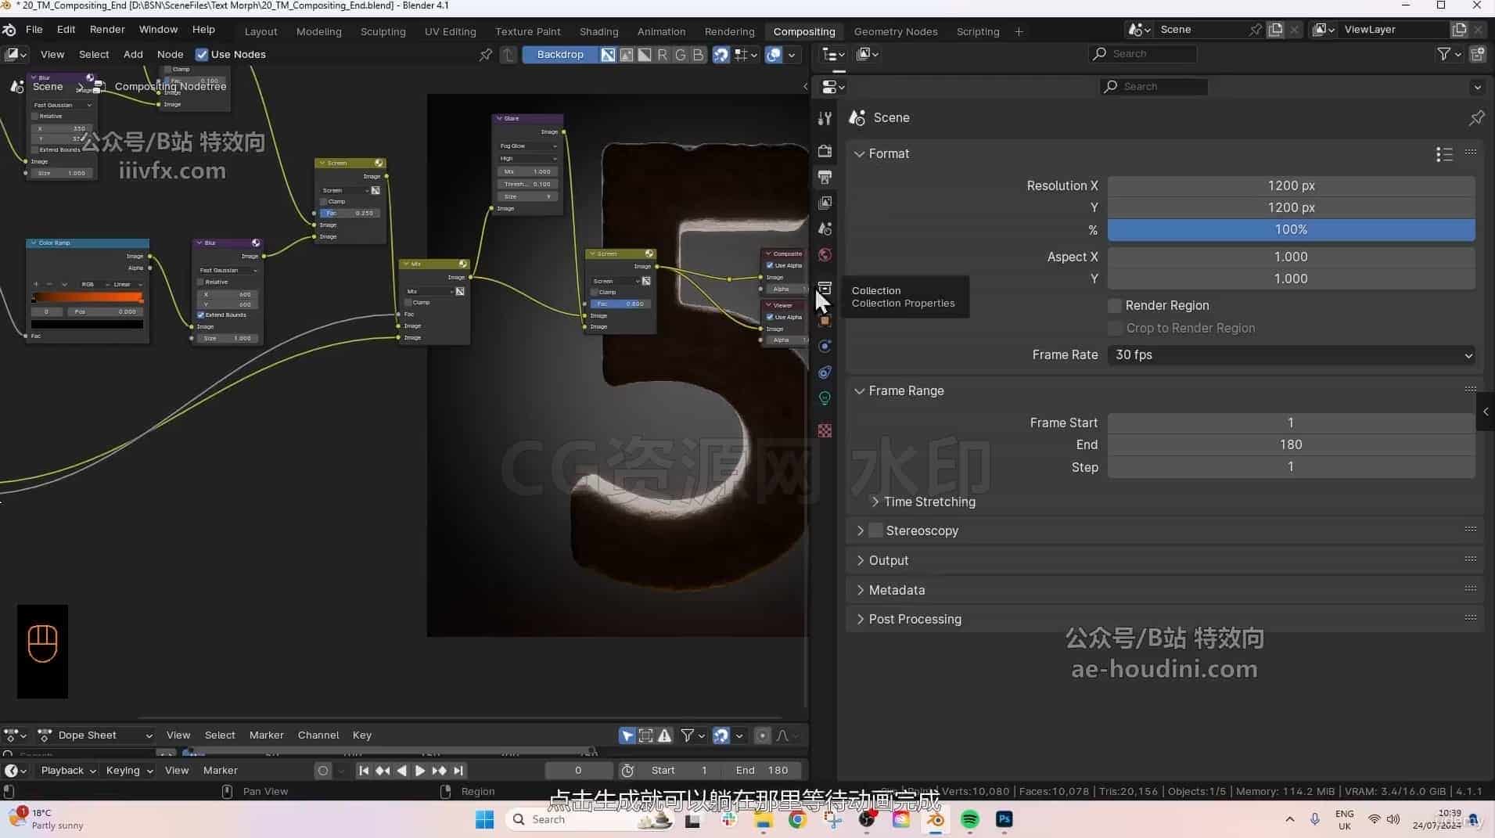The image size is (1495, 838).
Task: Open the Tool properties tab
Action: click(x=825, y=118)
